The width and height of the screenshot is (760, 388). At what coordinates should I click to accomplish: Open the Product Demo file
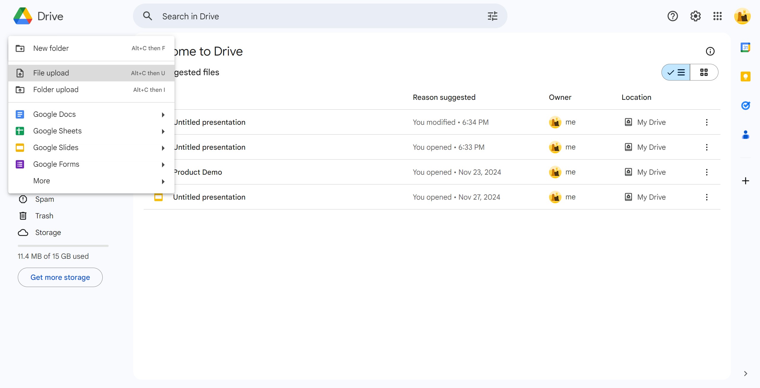click(x=198, y=172)
